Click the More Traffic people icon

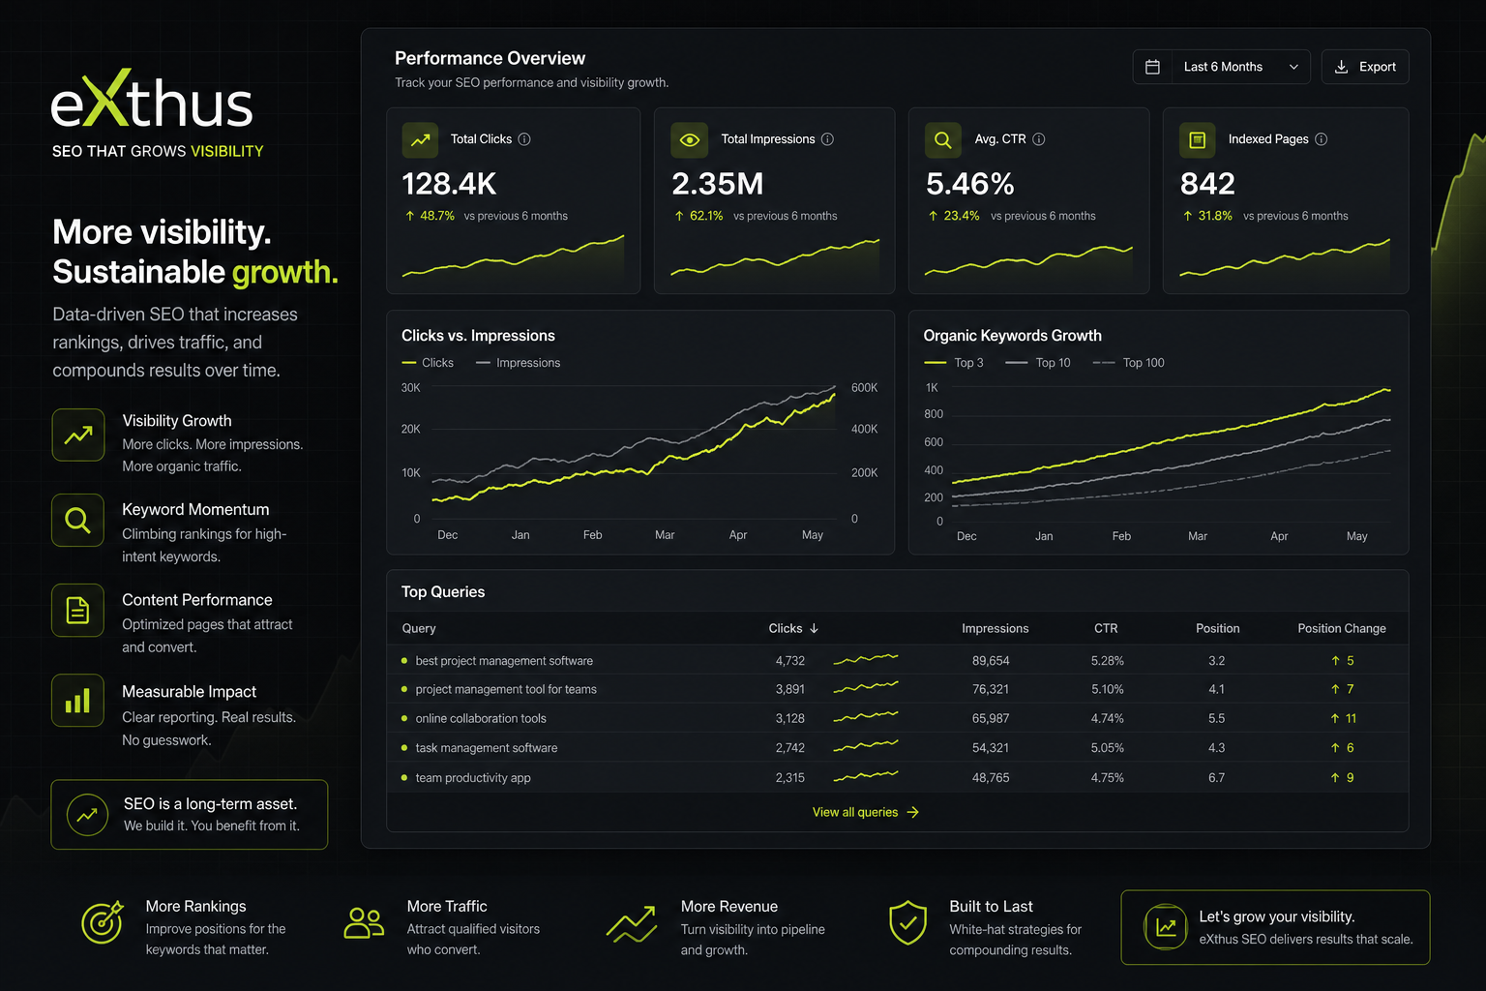tap(364, 923)
